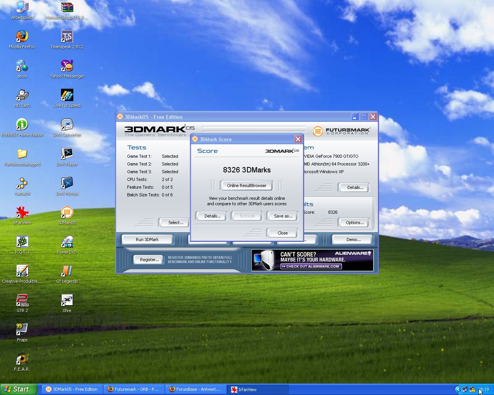
Task: Select the 3DMark05 desktop shortcut
Action: tap(67, 216)
